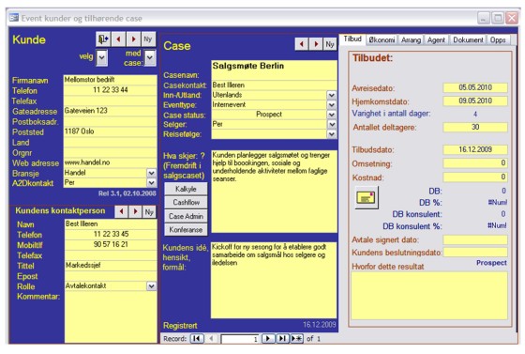Expand the Eventtype dropdown
The width and height of the screenshot is (525, 354).
point(332,105)
